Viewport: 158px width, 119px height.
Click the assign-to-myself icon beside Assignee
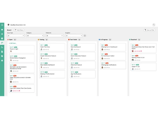[85, 36]
